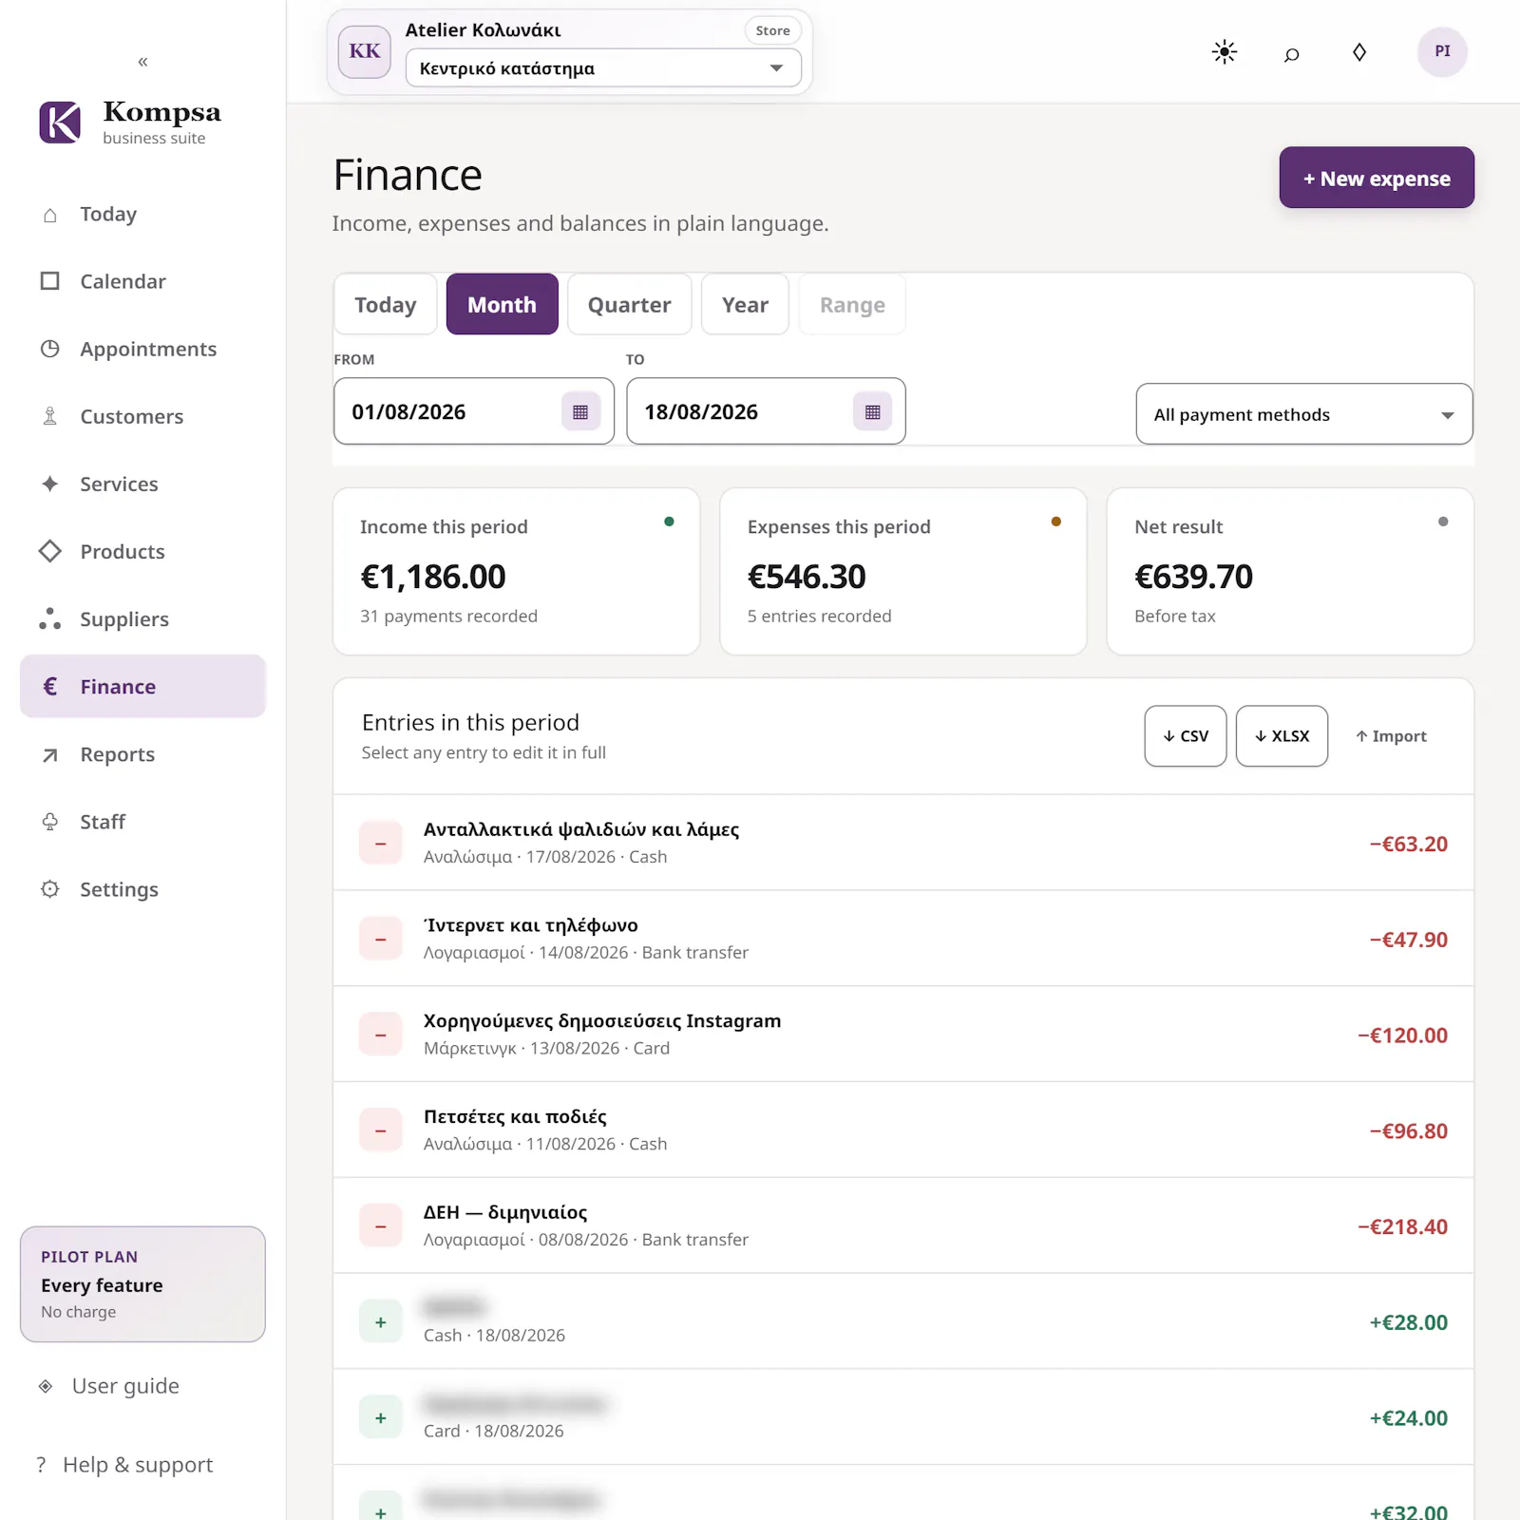Open the Services section
This screenshot has width=1520, height=1520.
(142, 484)
